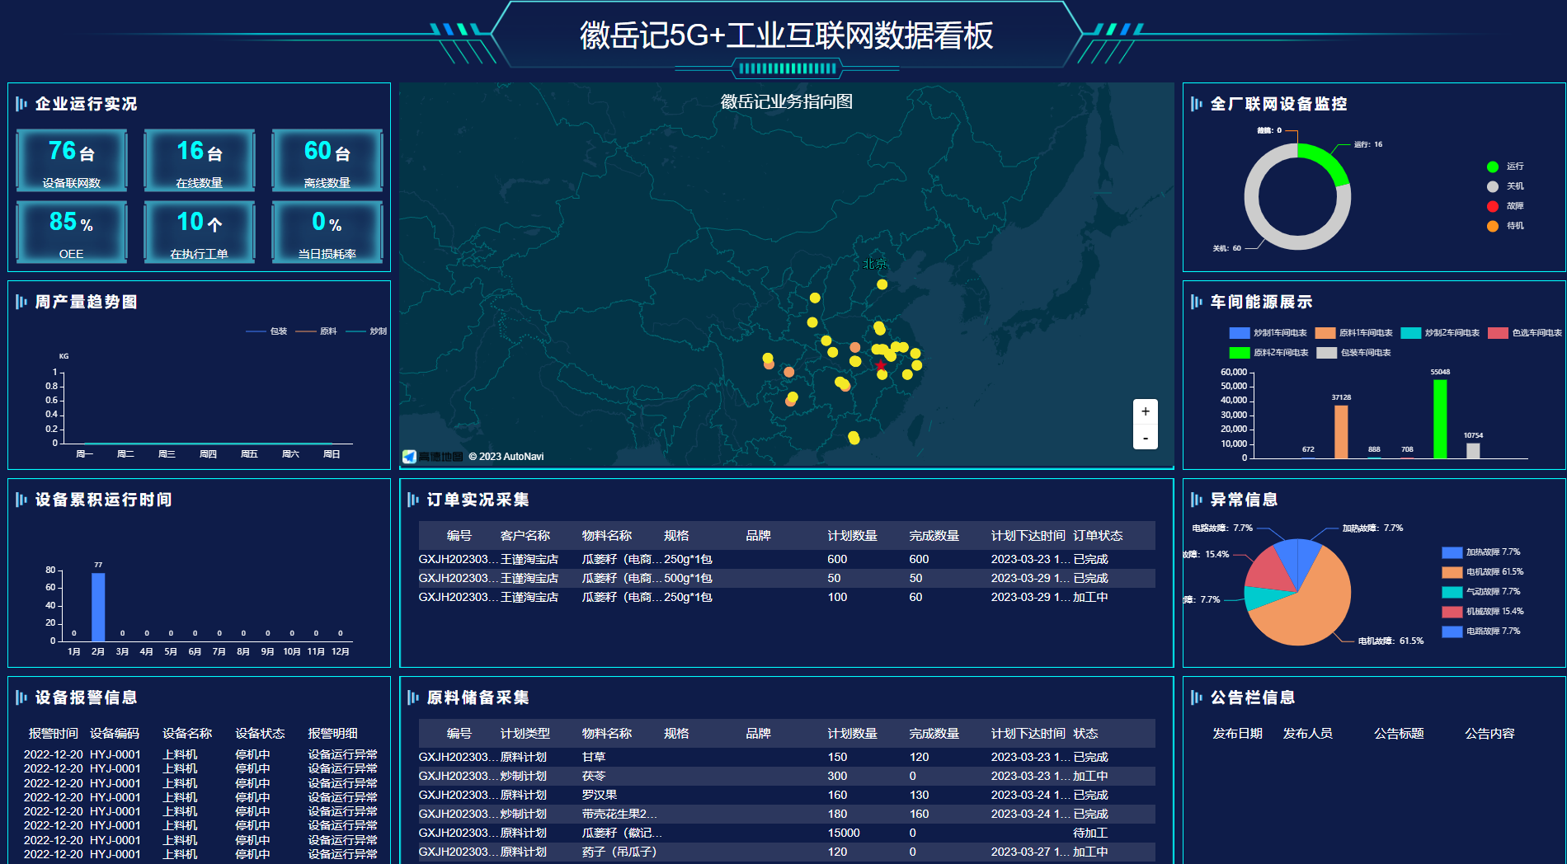Click the green bar labeled 55048

(x=1440, y=419)
